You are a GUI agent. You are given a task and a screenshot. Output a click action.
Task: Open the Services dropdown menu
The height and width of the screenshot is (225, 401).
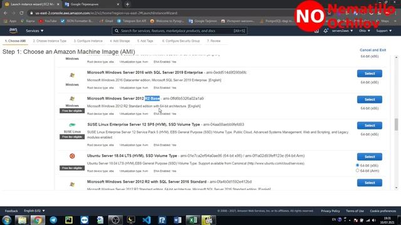click(x=34, y=31)
